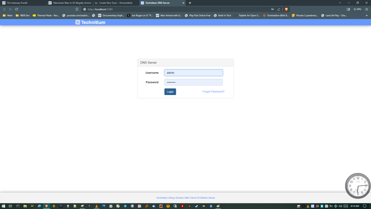
Task: Toggle the Brave VPN button
Action: click(357, 9)
